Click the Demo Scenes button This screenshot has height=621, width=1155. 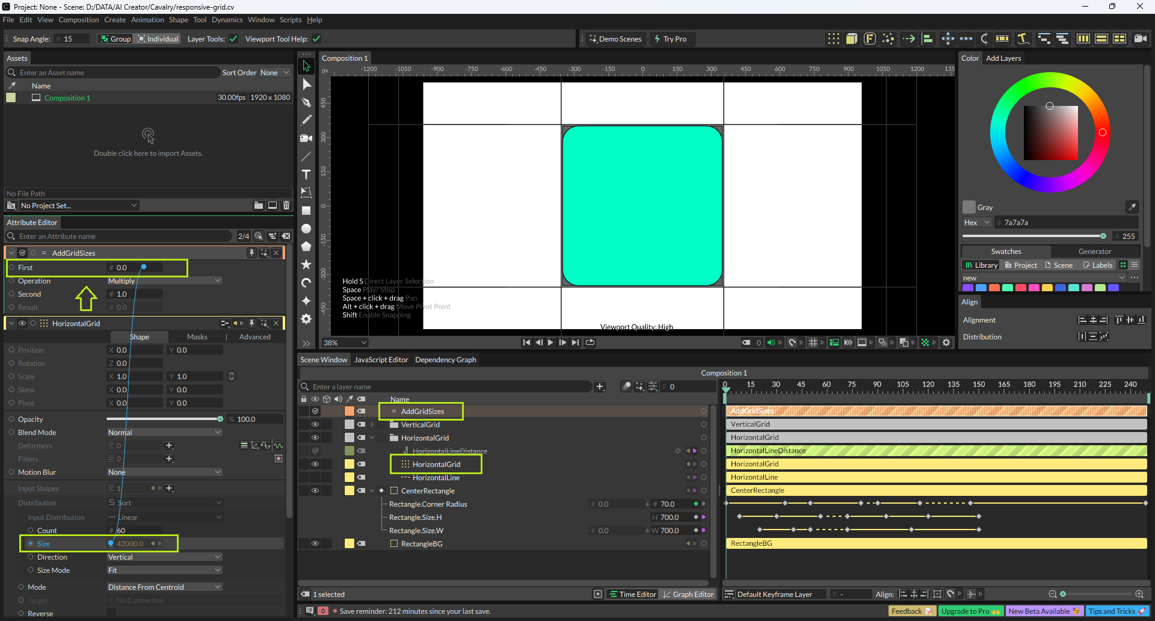click(615, 39)
